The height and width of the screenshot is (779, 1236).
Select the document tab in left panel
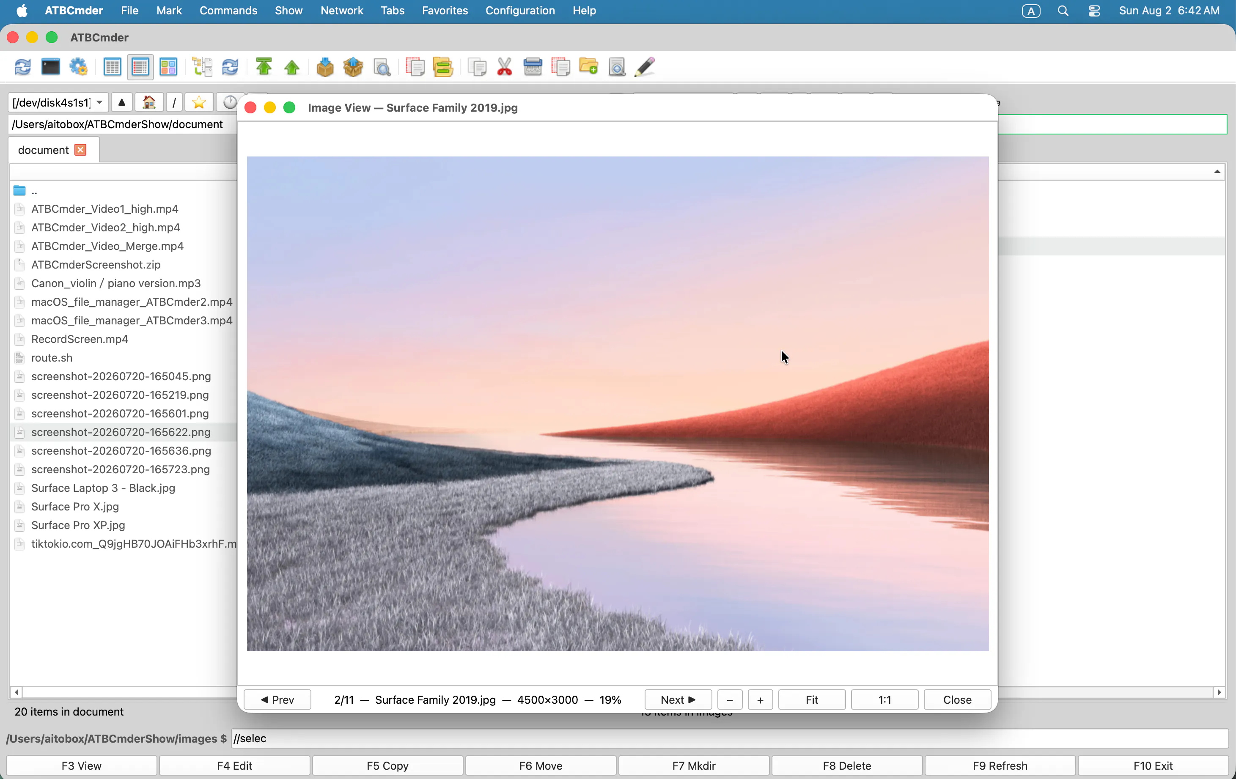click(43, 150)
